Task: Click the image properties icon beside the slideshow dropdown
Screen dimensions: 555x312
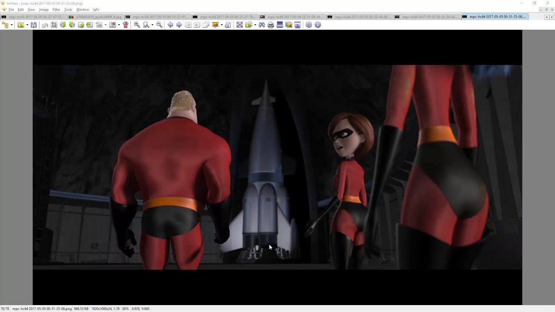Action: pyautogui.click(x=228, y=25)
